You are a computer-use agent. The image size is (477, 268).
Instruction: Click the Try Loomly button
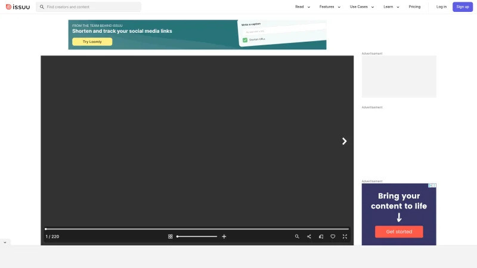point(92,42)
